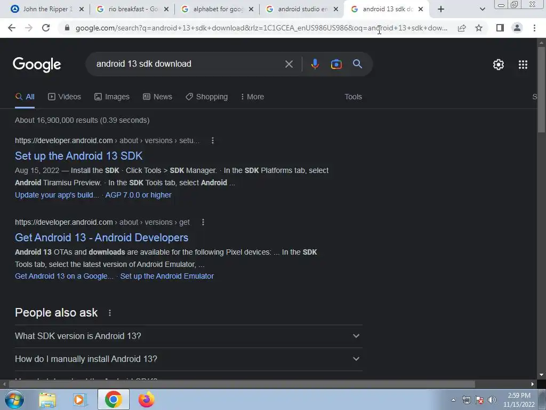
Task: Select the News search filter
Action: [157, 97]
